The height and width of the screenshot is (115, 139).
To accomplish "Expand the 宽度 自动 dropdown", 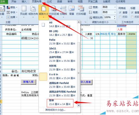I will click(x=115, y=7).
